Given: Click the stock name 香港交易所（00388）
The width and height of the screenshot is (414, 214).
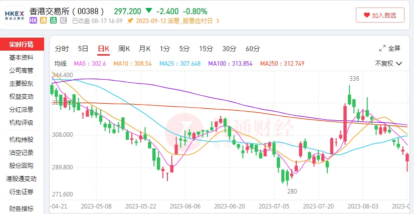Looking at the screenshot, I should (67, 12).
